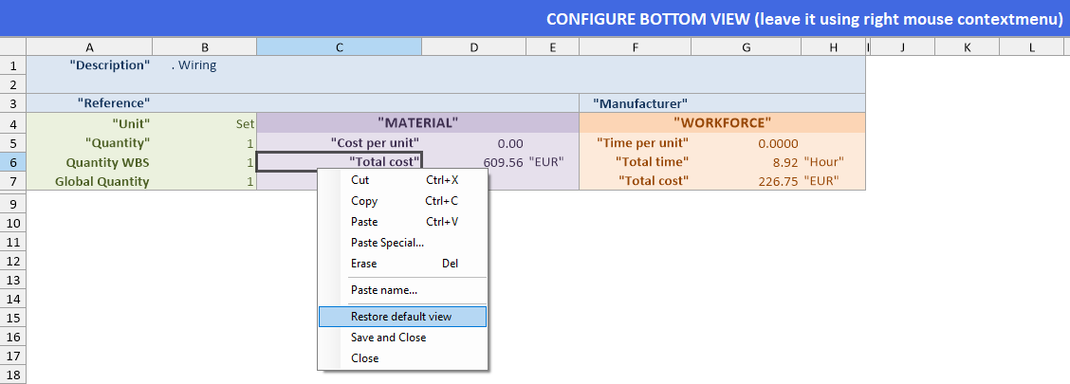This screenshot has height=384, width=1070.
Task: Click Paste in the context menu
Action: 364,222
